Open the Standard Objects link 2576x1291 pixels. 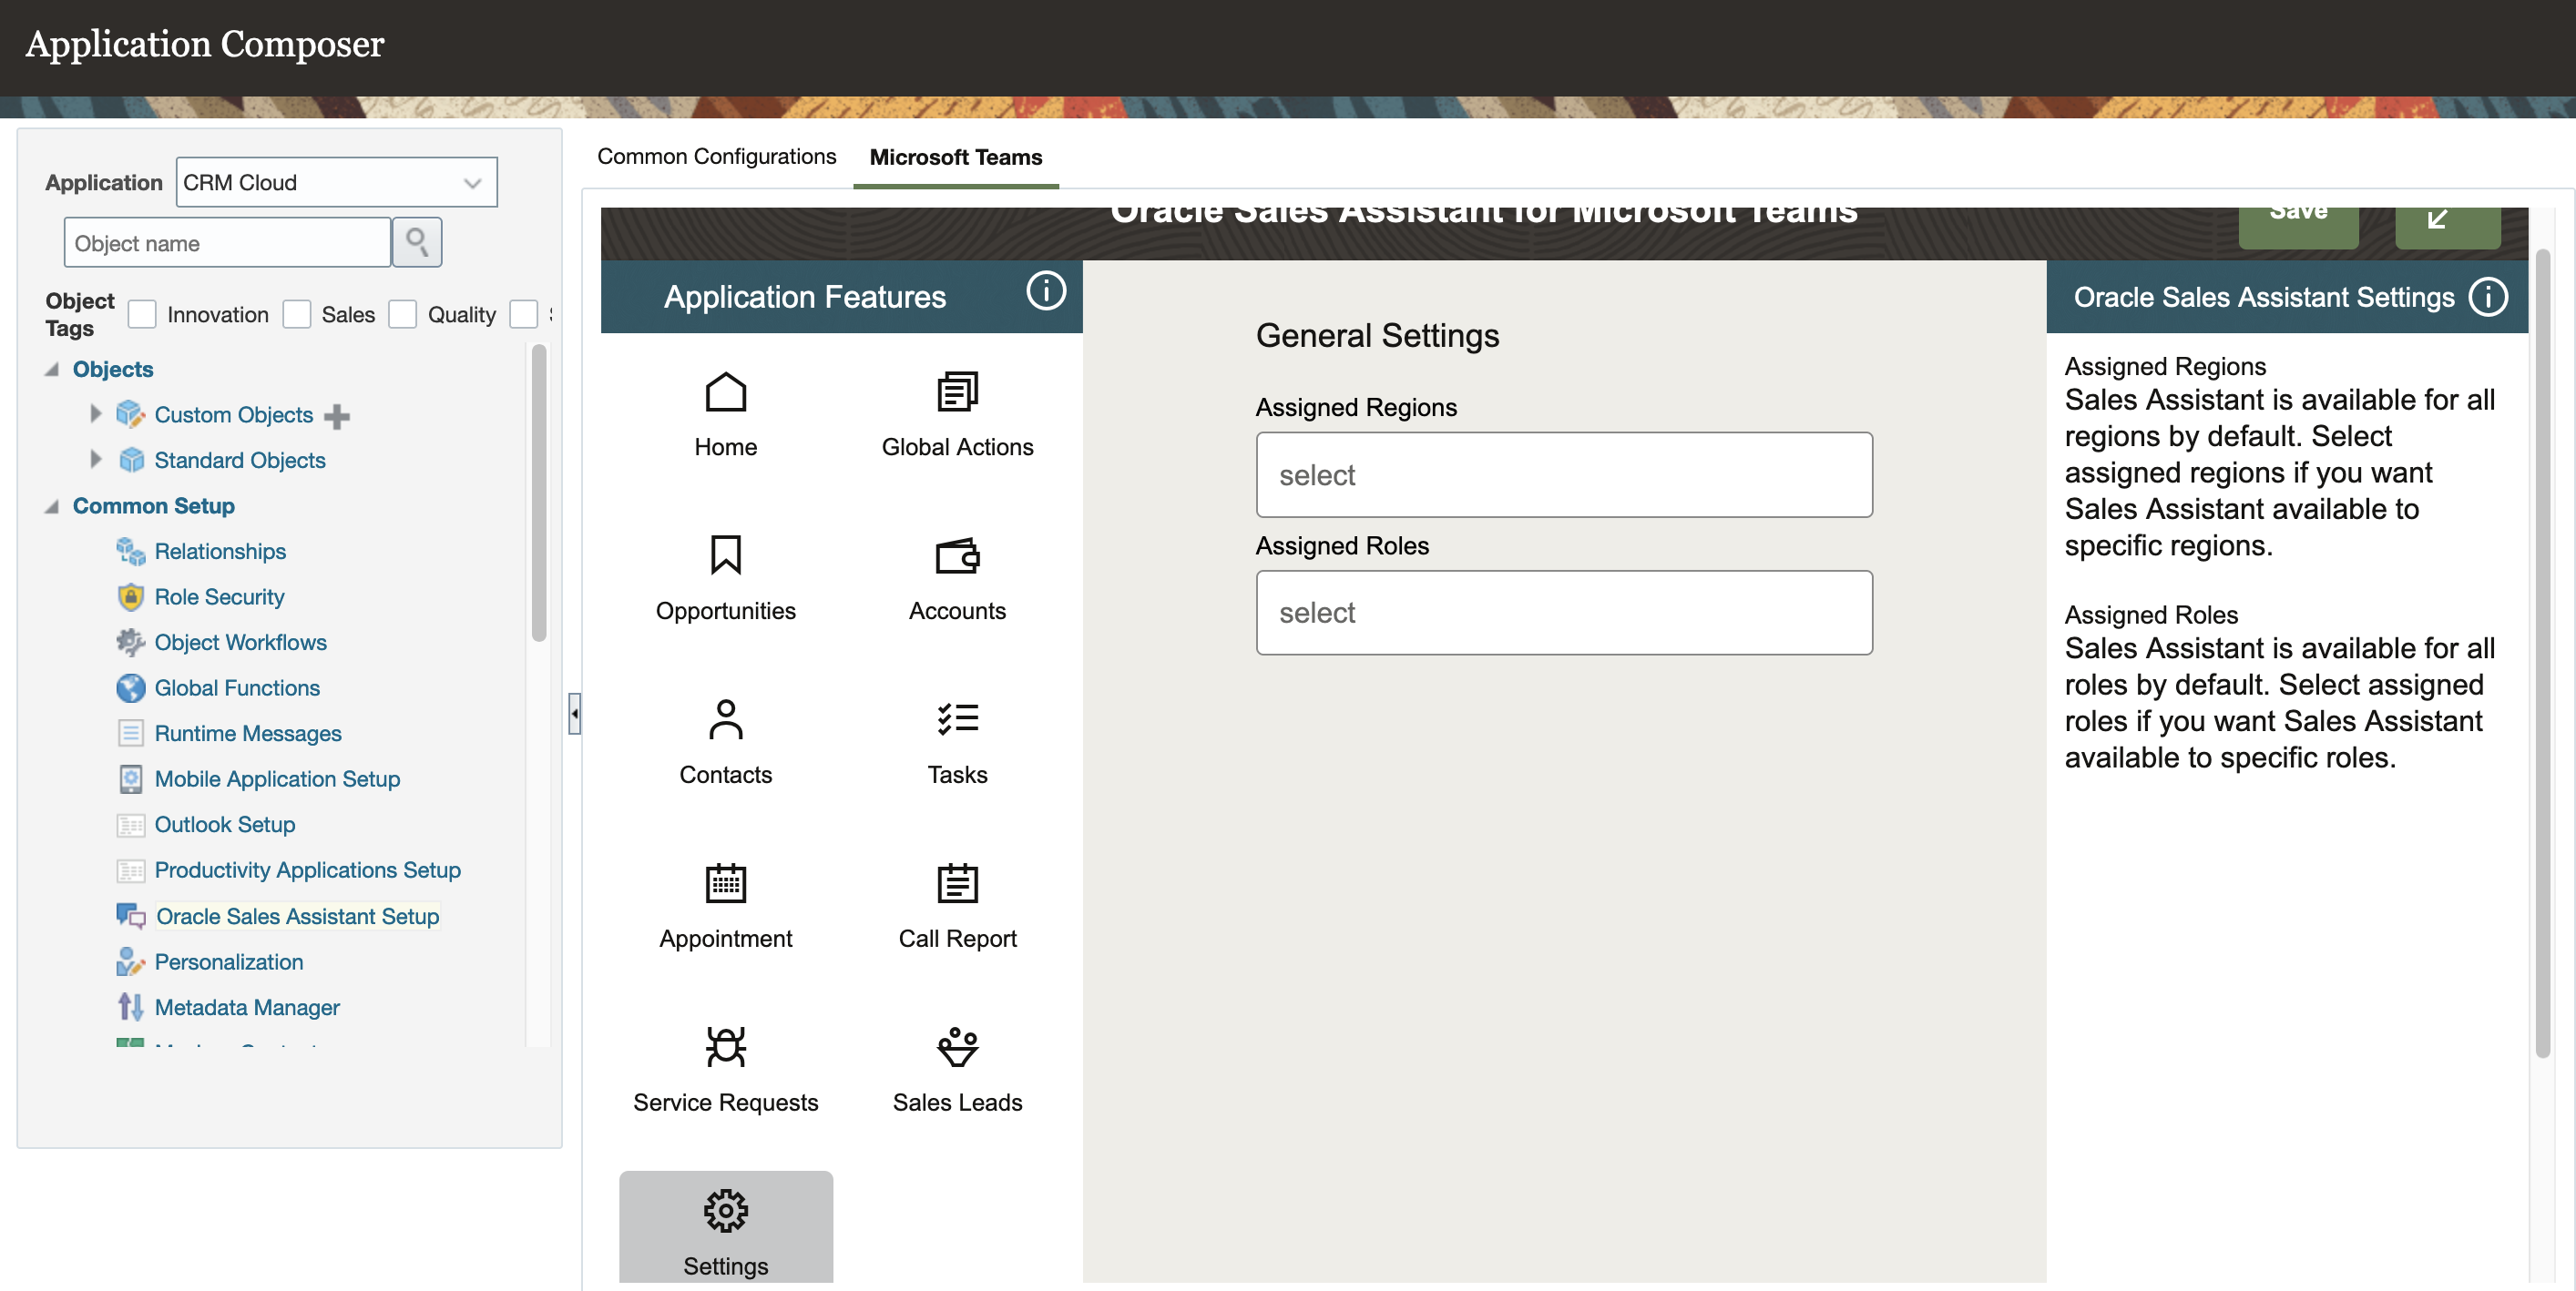pyautogui.click(x=240, y=460)
